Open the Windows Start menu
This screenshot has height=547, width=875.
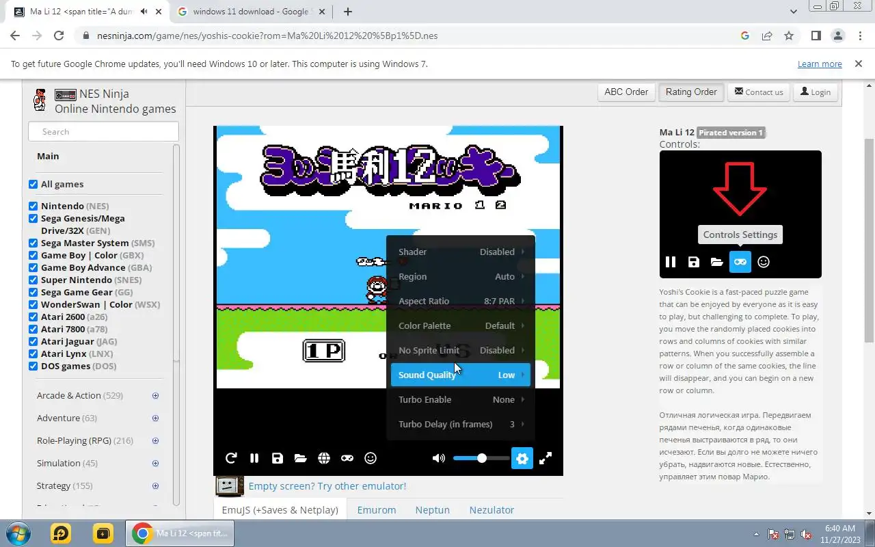16,533
